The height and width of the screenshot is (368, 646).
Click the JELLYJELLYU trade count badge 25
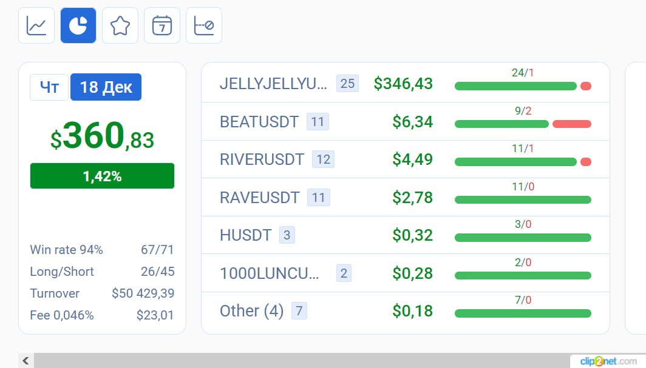(347, 84)
